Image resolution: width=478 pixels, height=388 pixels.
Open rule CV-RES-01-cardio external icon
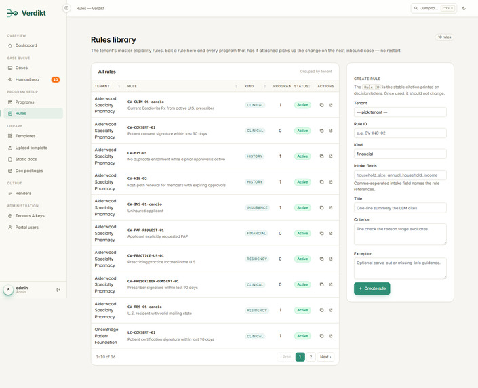pos(330,310)
